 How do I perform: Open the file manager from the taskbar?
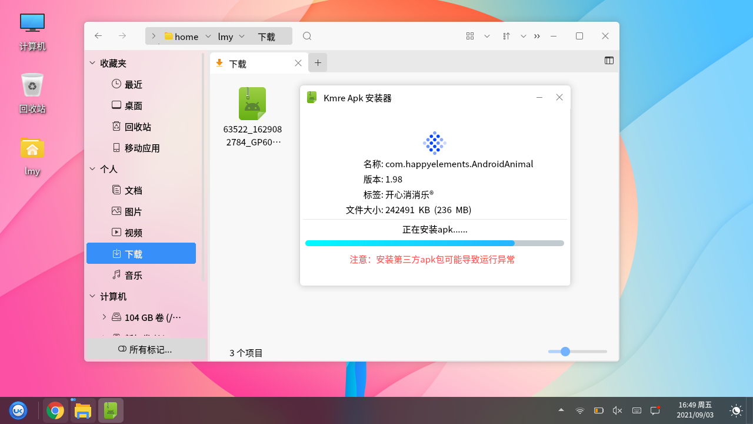pyautogui.click(x=83, y=410)
